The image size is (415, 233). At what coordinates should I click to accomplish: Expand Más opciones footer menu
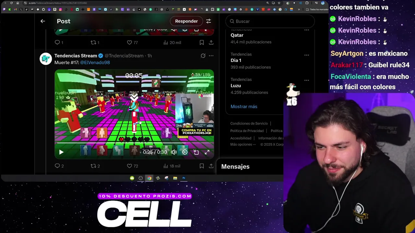click(x=243, y=144)
